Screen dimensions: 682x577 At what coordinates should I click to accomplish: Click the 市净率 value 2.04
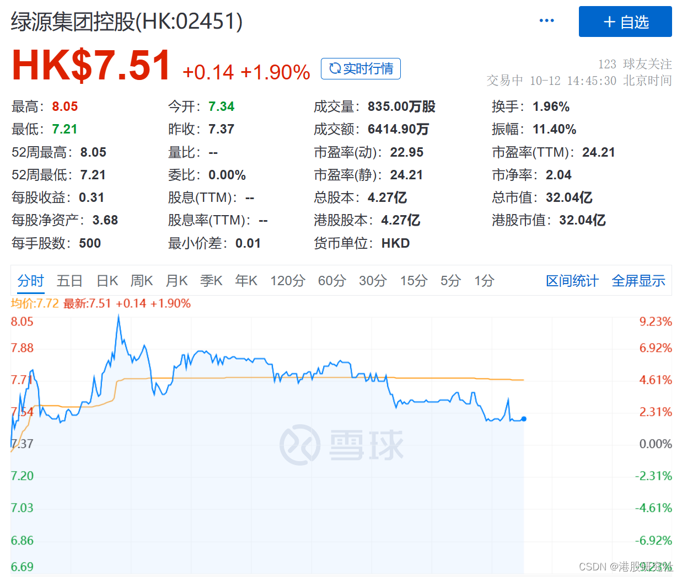click(x=559, y=175)
